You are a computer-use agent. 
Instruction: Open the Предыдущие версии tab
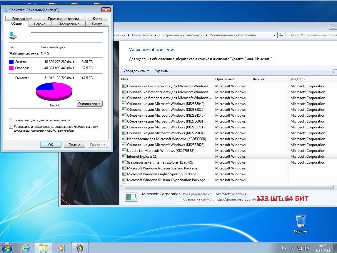(x=63, y=19)
